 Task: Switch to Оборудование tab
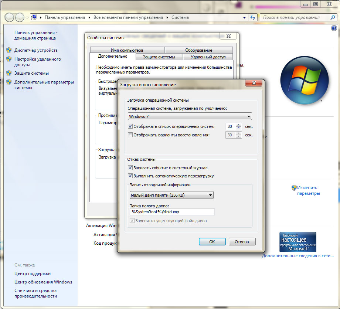click(x=198, y=50)
